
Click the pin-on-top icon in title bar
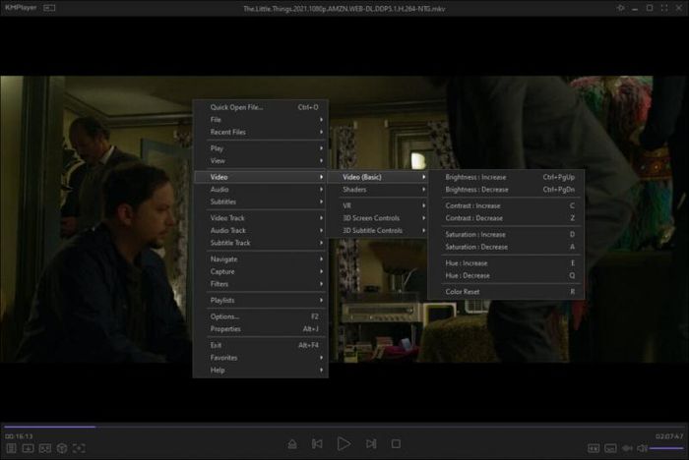click(x=620, y=8)
